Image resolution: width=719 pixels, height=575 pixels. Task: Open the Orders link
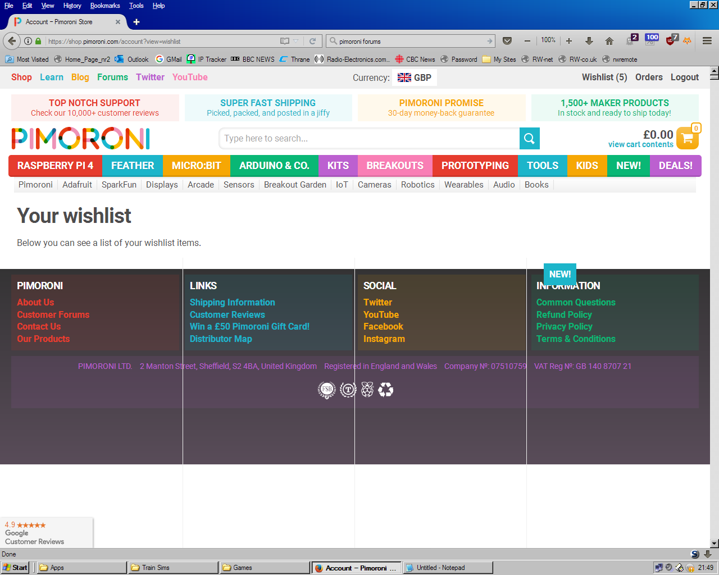pyautogui.click(x=649, y=77)
